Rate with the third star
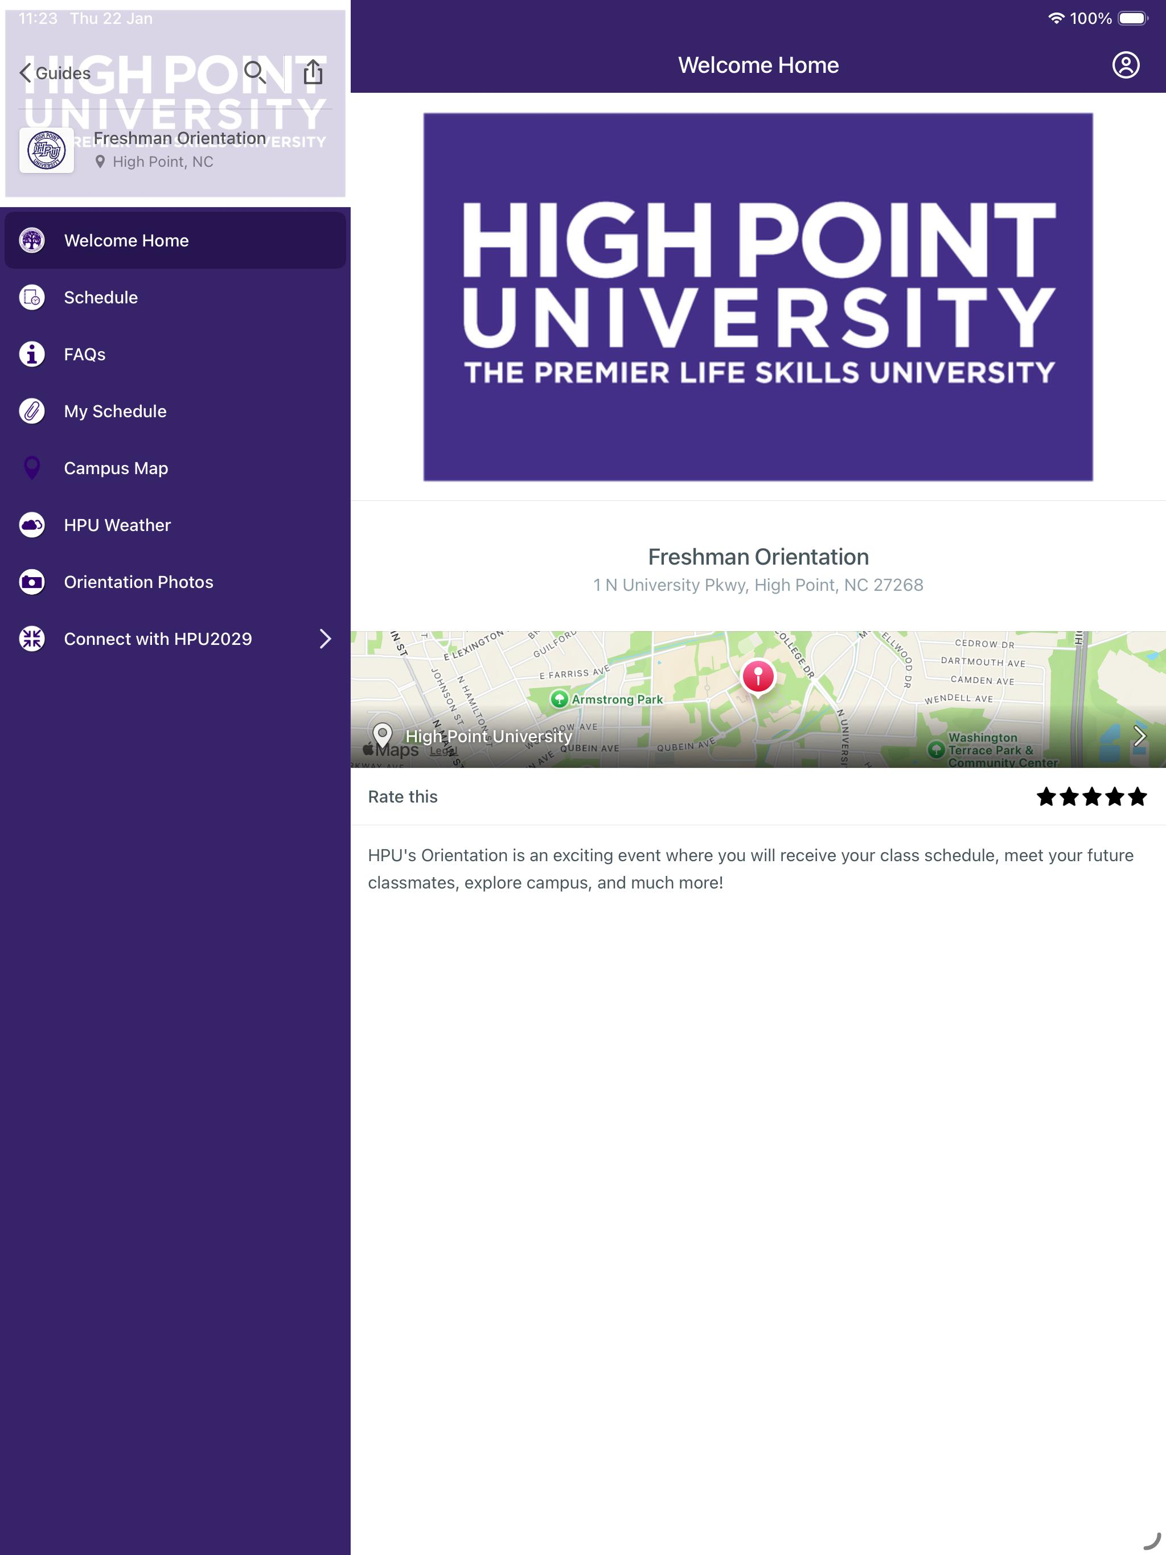 (x=1092, y=796)
